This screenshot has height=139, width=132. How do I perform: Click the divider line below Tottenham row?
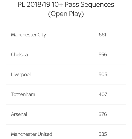66,105
